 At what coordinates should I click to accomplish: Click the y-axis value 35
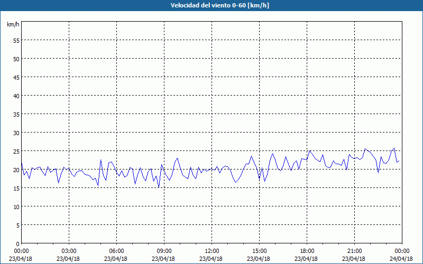tap(16, 115)
